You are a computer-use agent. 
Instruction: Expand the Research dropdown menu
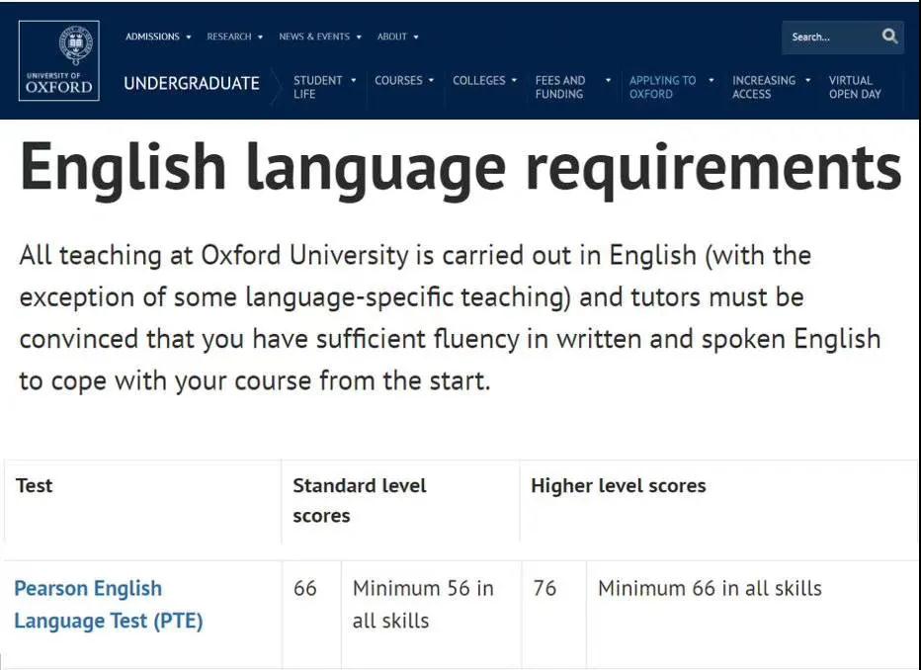pyautogui.click(x=234, y=37)
